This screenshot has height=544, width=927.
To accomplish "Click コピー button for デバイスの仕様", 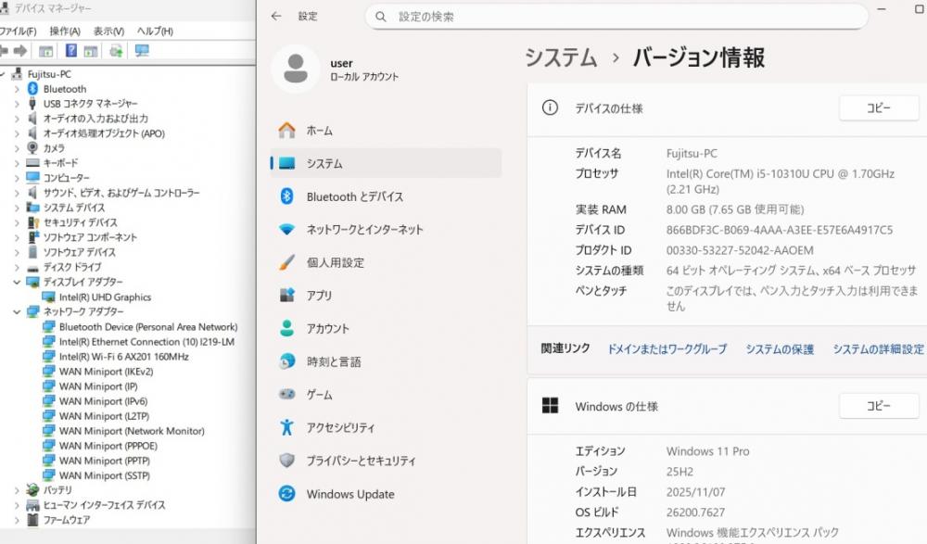I will coord(878,108).
